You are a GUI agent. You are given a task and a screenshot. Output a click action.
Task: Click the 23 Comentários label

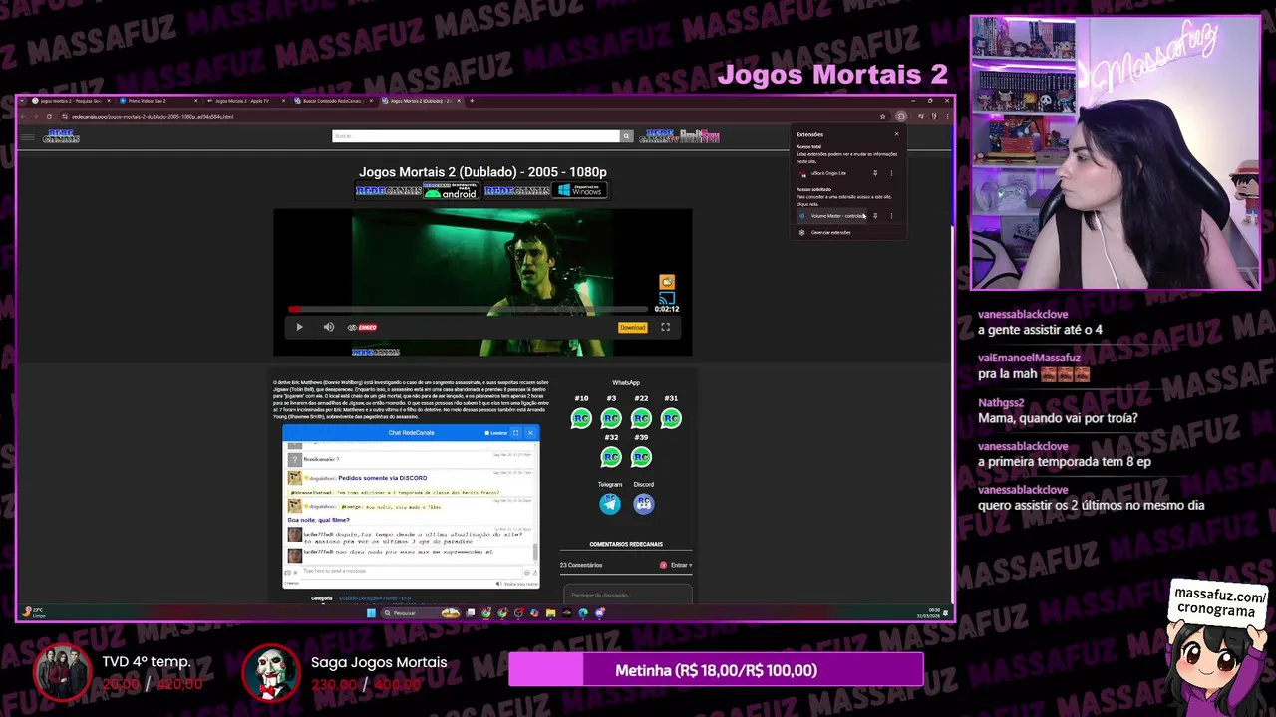(581, 565)
